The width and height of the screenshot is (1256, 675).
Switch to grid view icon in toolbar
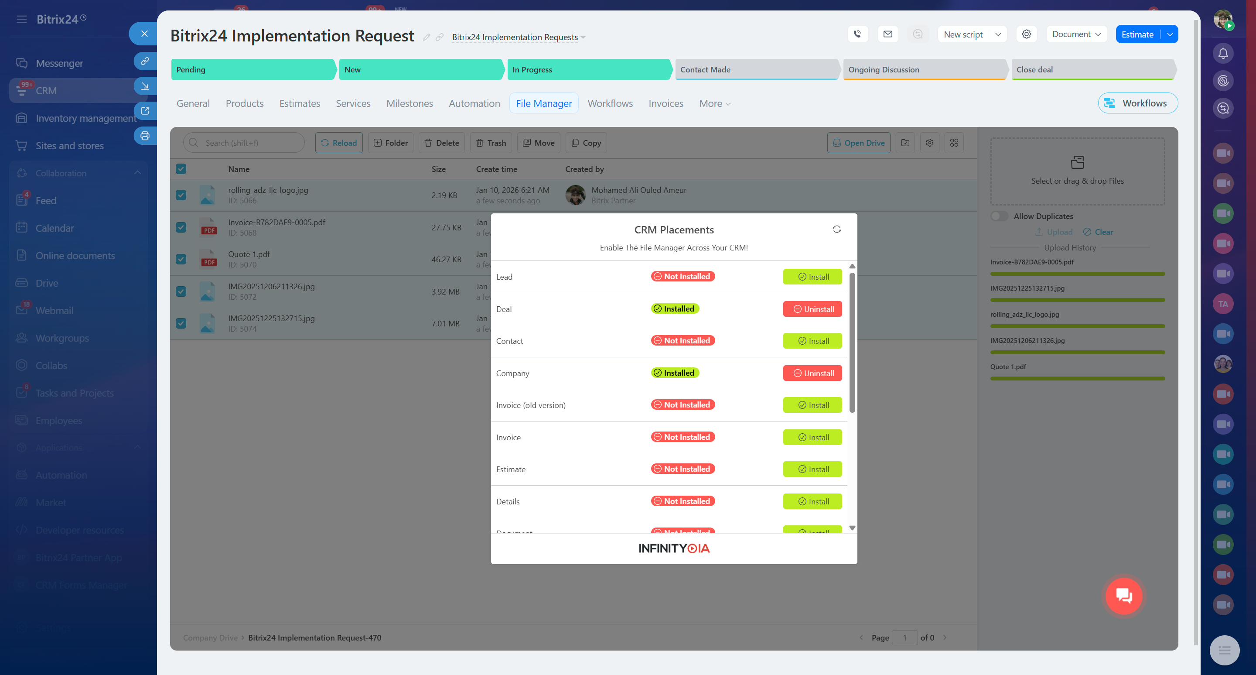(954, 143)
